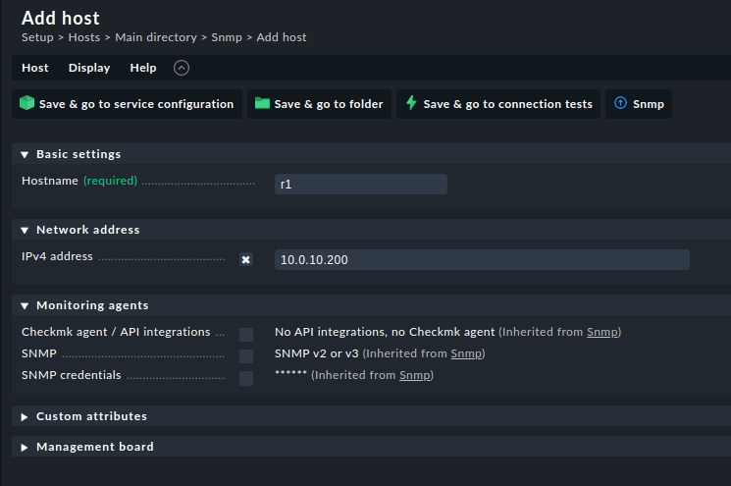Viewport: 731px width, 486px height.
Task: Enable the SNMP credentials checkbox
Action: [246, 378]
